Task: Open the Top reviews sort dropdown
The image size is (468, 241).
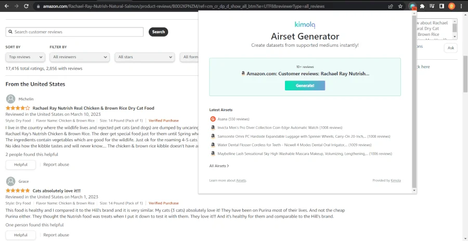Action: pyautogui.click(x=25, y=57)
